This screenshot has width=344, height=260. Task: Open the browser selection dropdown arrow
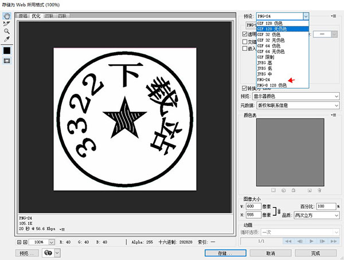[x=57, y=253]
